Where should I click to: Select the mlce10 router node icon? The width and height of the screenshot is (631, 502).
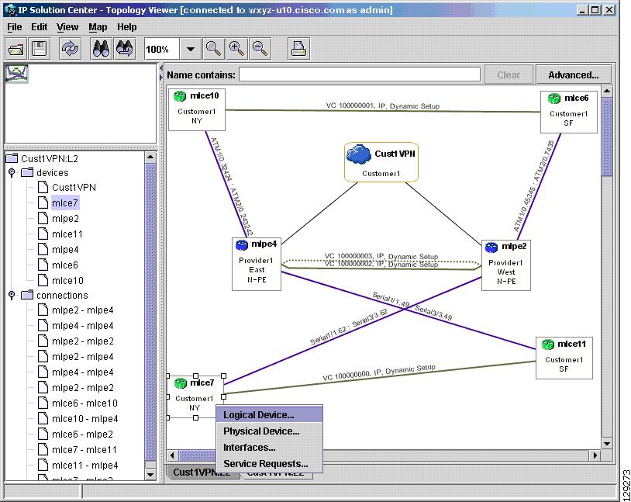coord(180,96)
